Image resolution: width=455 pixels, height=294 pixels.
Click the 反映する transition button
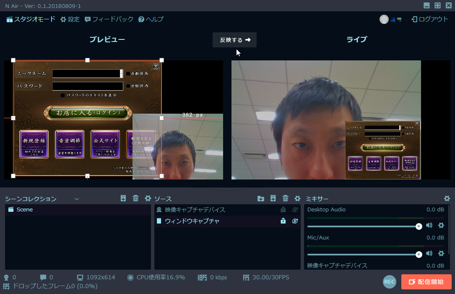234,40
